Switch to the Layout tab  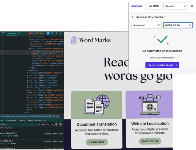22,120
